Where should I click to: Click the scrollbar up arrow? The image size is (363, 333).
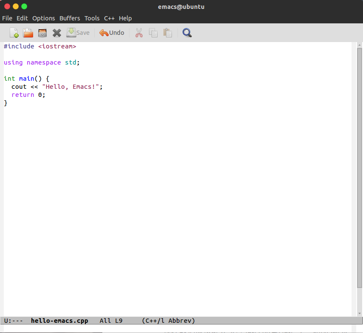click(359, 45)
